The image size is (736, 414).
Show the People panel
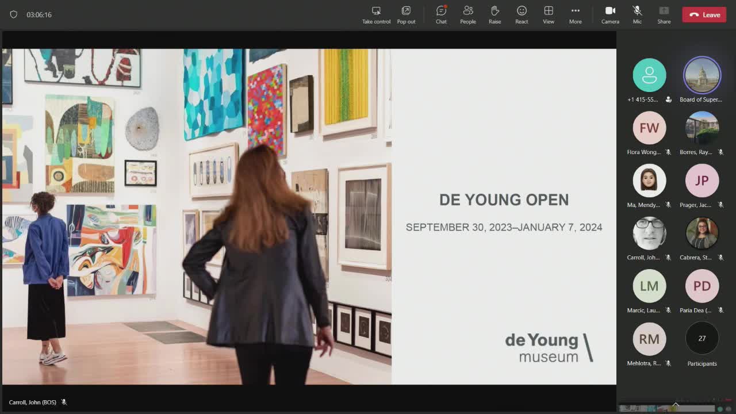[x=468, y=15]
